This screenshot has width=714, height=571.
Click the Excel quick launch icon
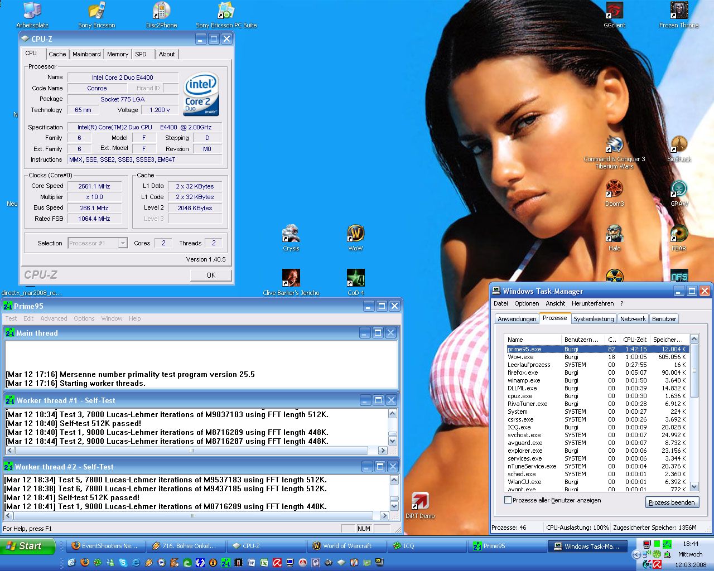[264, 563]
